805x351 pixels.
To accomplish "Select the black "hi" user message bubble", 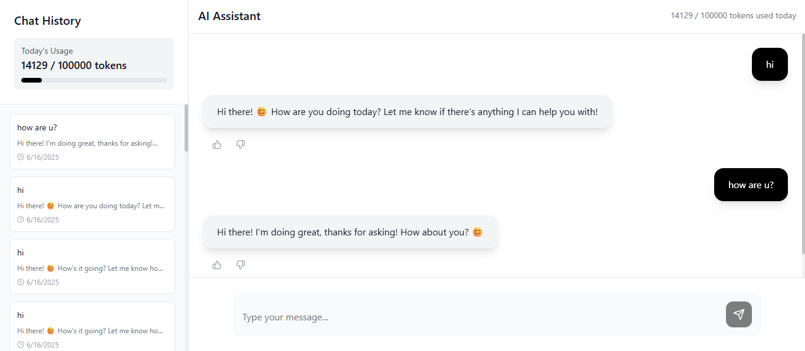I will (770, 64).
